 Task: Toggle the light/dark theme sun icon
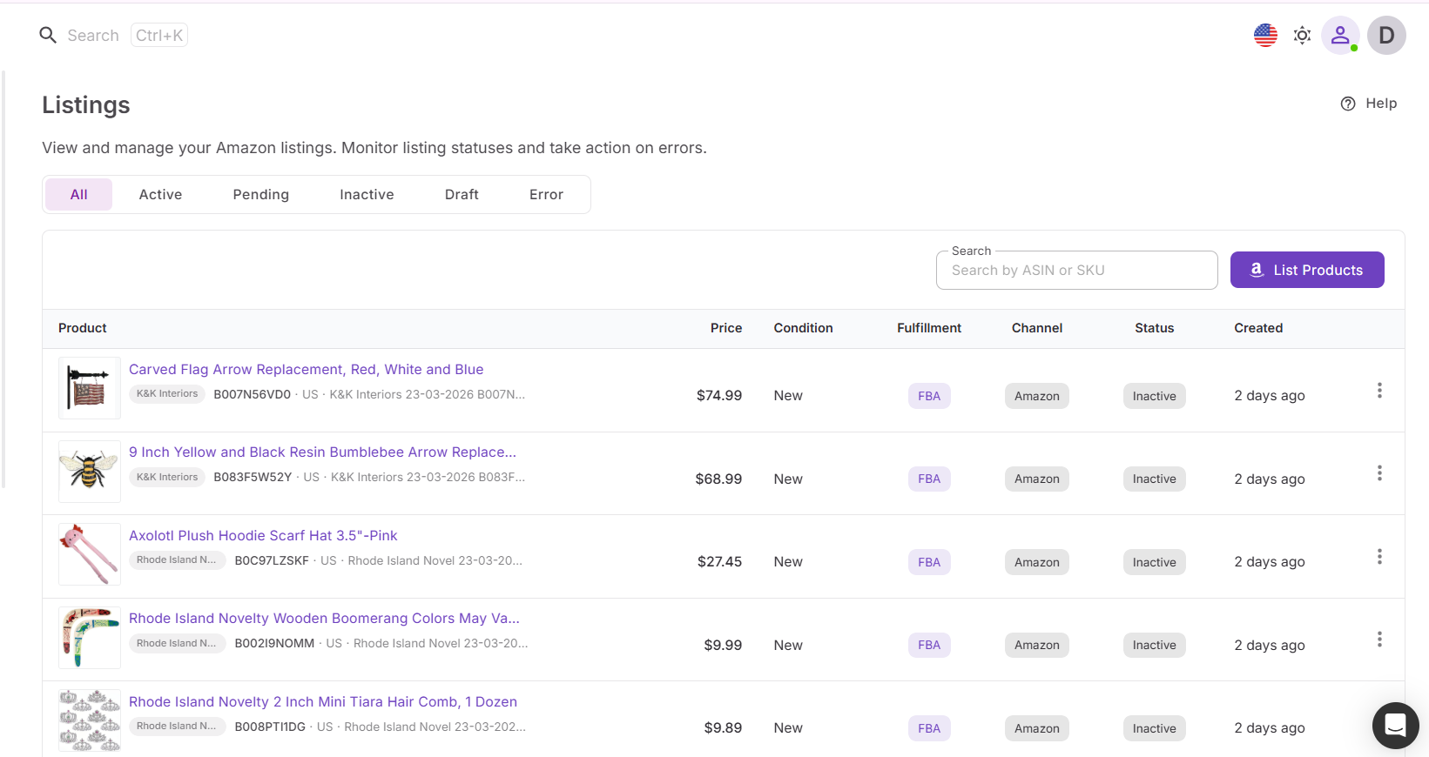tap(1302, 35)
